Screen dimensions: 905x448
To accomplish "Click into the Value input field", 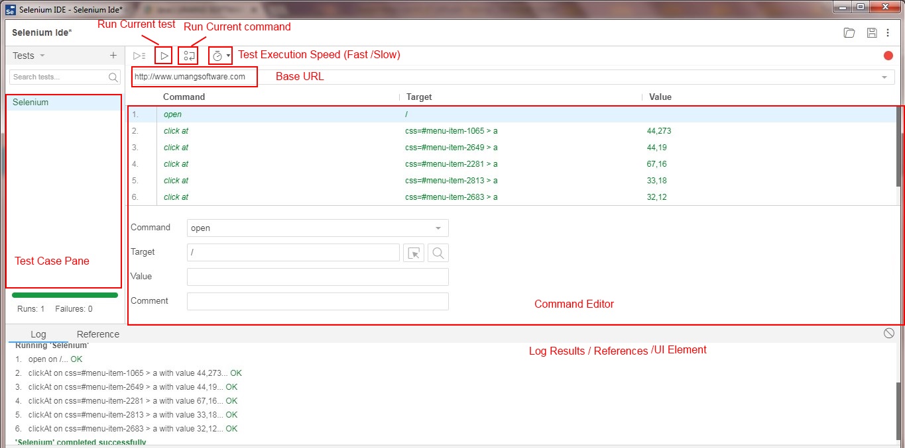I will click(x=318, y=277).
